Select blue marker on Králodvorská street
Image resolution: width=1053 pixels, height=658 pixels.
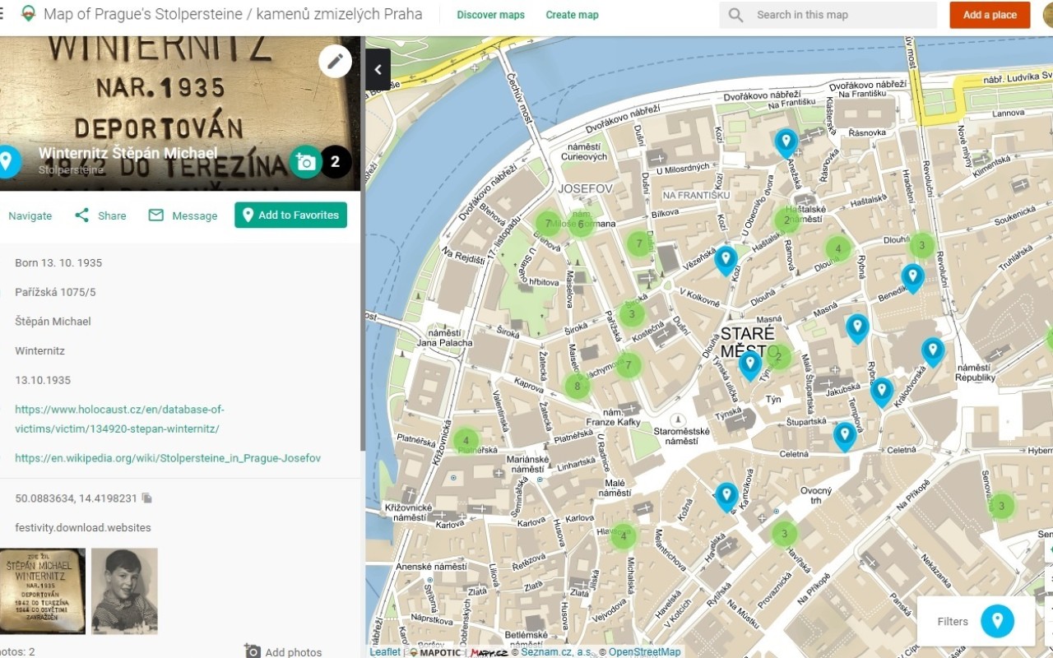tap(933, 352)
